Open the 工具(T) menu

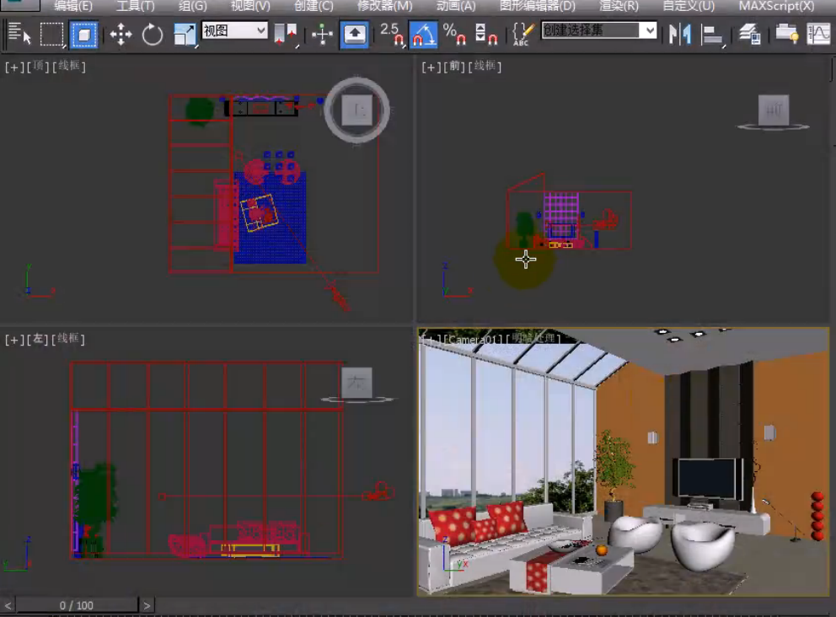(136, 6)
